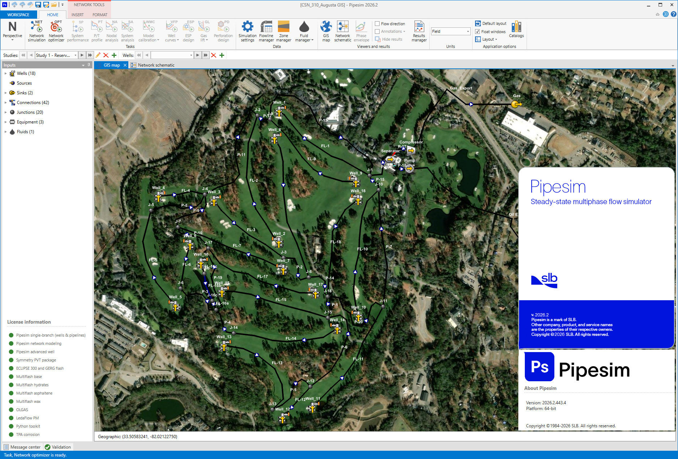Click the Geographic coordinates readout
The height and width of the screenshot is (459, 678).
138,437
